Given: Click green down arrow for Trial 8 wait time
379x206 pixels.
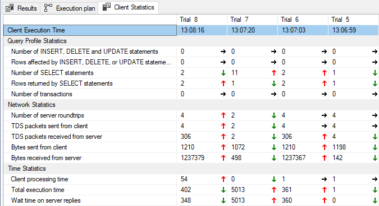Looking at the screenshot, I should 223,200.
